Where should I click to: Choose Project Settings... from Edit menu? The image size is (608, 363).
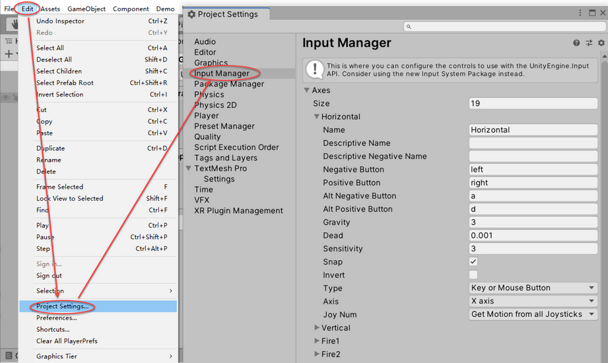98,306
